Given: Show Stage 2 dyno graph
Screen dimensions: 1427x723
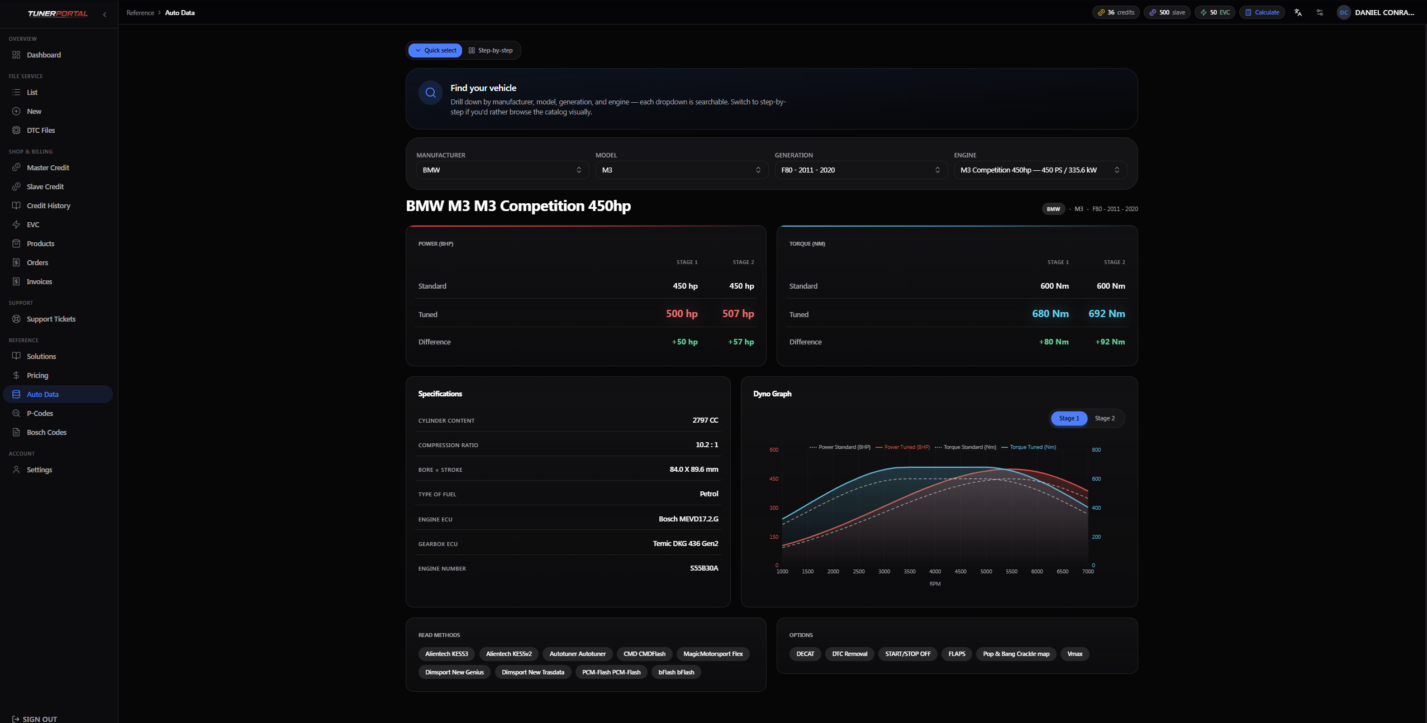Looking at the screenshot, I should pos(1105,418).
